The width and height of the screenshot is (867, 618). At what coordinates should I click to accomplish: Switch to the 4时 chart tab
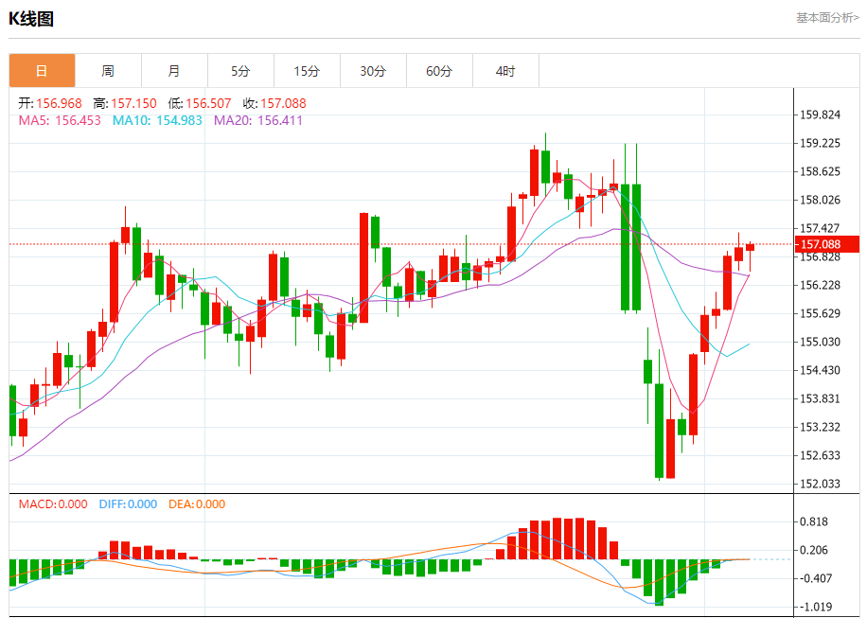click(x=505, y=71)
